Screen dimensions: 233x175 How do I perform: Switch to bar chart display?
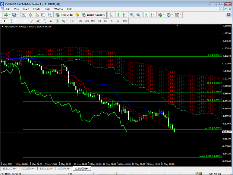112,15
